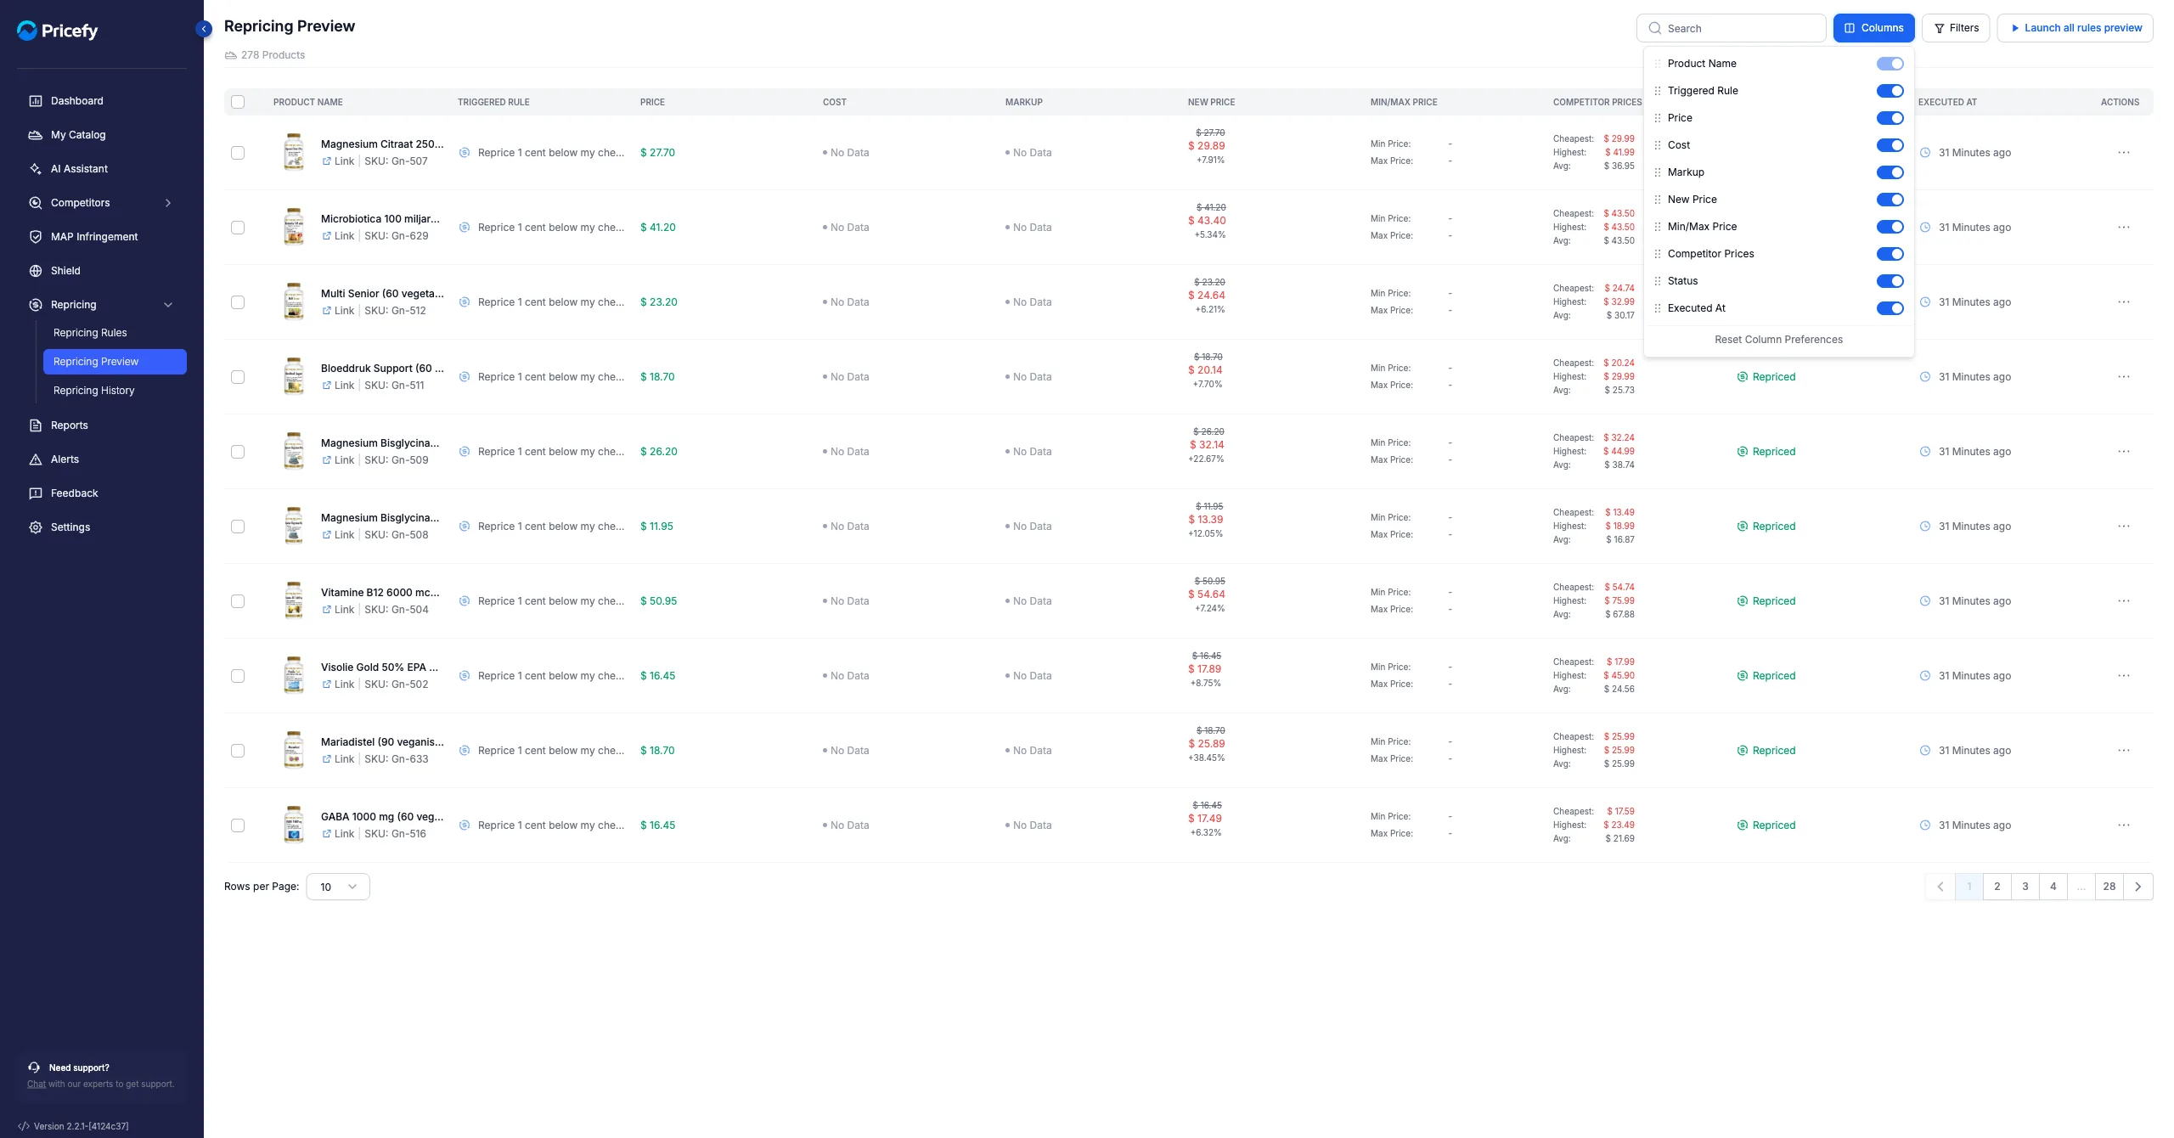Click the search field
This screenshot has height=1138, width=2174.
[x=1731, y=28]
